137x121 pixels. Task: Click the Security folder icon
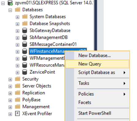click(x=18, y=79)
